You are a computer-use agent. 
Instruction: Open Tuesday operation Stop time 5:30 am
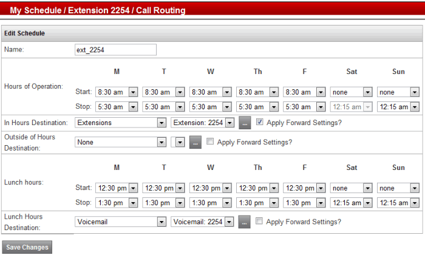coord(163,107)
